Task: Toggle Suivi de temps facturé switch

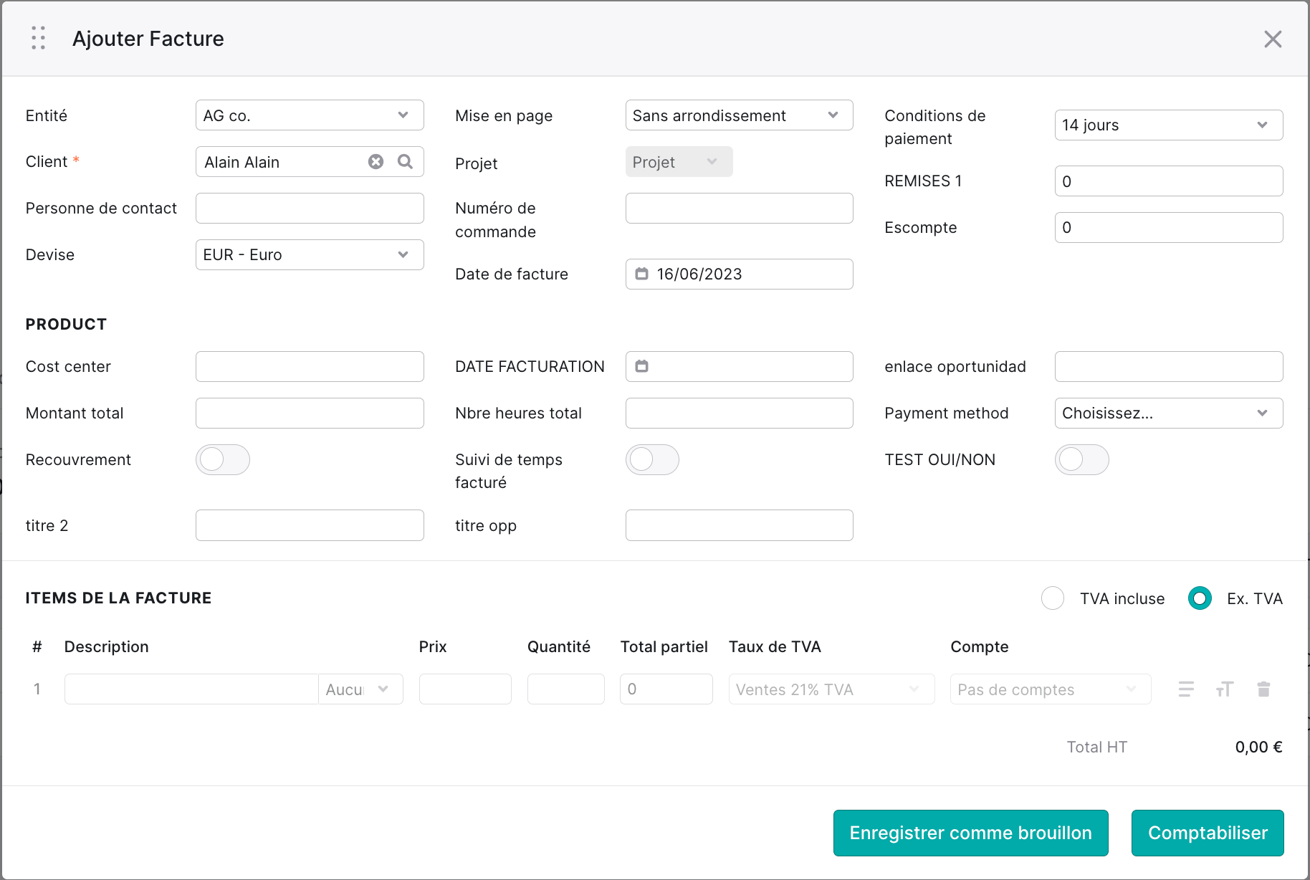Action: pyautogui.click(x=652, y=459)
